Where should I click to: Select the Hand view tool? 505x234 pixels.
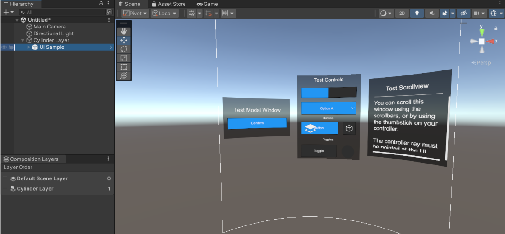point(124,32)
